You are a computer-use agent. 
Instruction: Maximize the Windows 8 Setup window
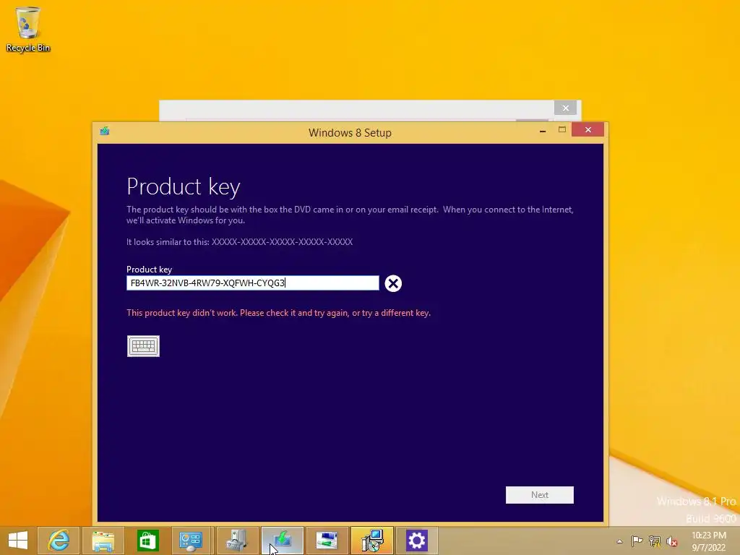(x=562, y=130)
